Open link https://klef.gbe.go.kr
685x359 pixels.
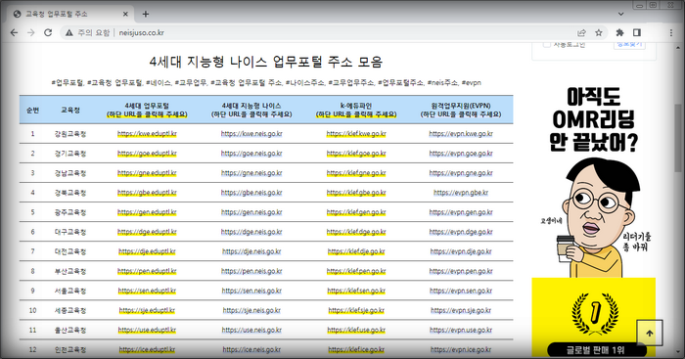pos(356,193)
